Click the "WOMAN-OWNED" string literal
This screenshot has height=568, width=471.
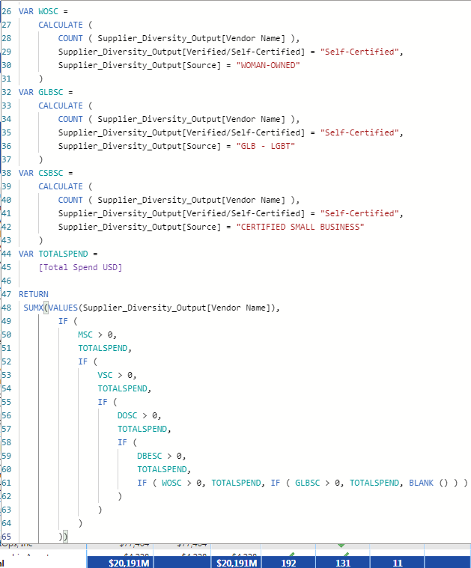coord(268,65)
